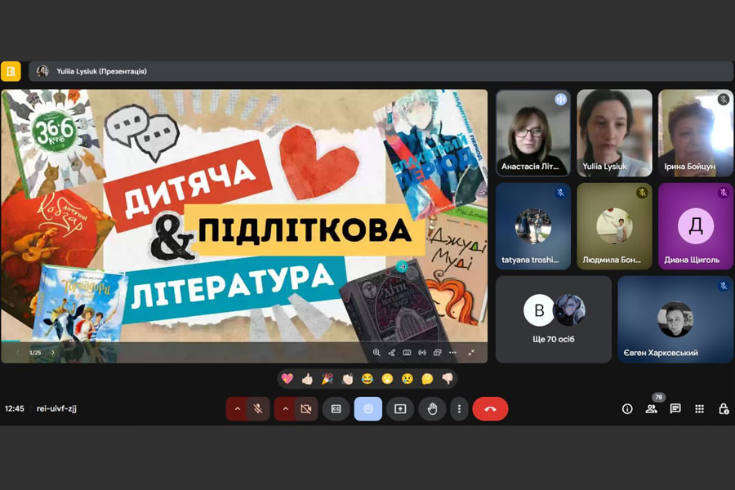Click the audio activity indicator on Анастасія tile
This screenshot has width=735, height=490.
(x=560, y=99)
